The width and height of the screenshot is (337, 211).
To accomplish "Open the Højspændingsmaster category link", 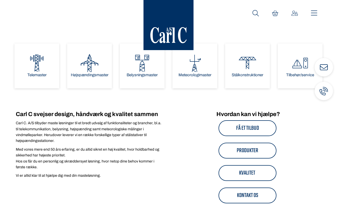I will click(x=90, y=75).
